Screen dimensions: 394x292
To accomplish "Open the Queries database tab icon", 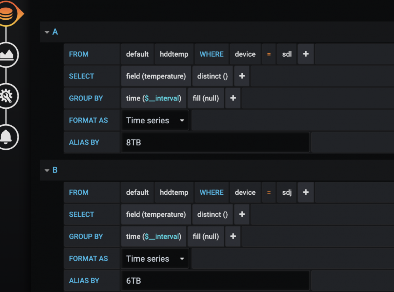I will [x=7, y=14].
